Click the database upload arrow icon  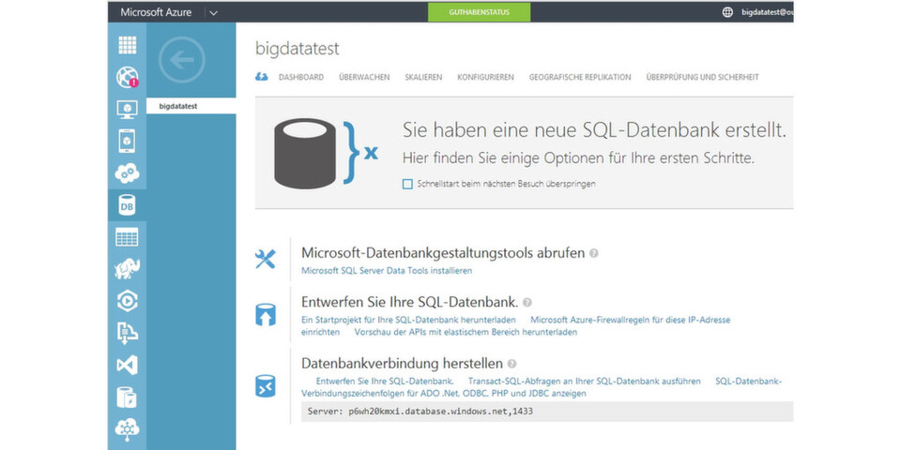coord(265,315)
